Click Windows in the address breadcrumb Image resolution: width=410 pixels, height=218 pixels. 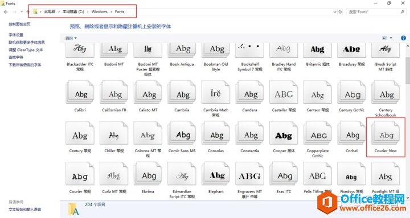(x=99, y=12)
